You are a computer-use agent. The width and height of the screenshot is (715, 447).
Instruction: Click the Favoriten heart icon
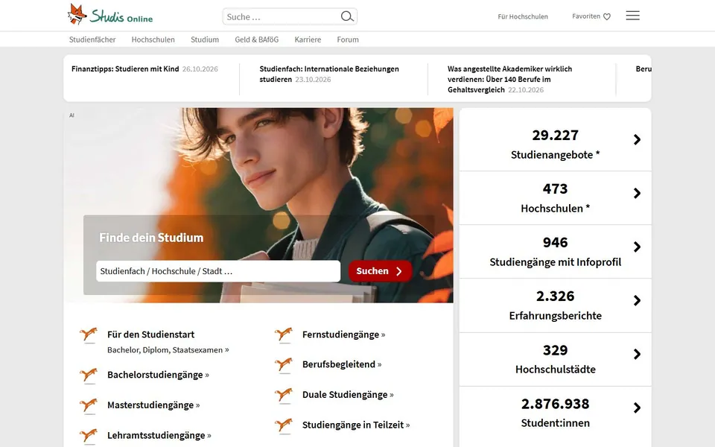coord(607,17)
